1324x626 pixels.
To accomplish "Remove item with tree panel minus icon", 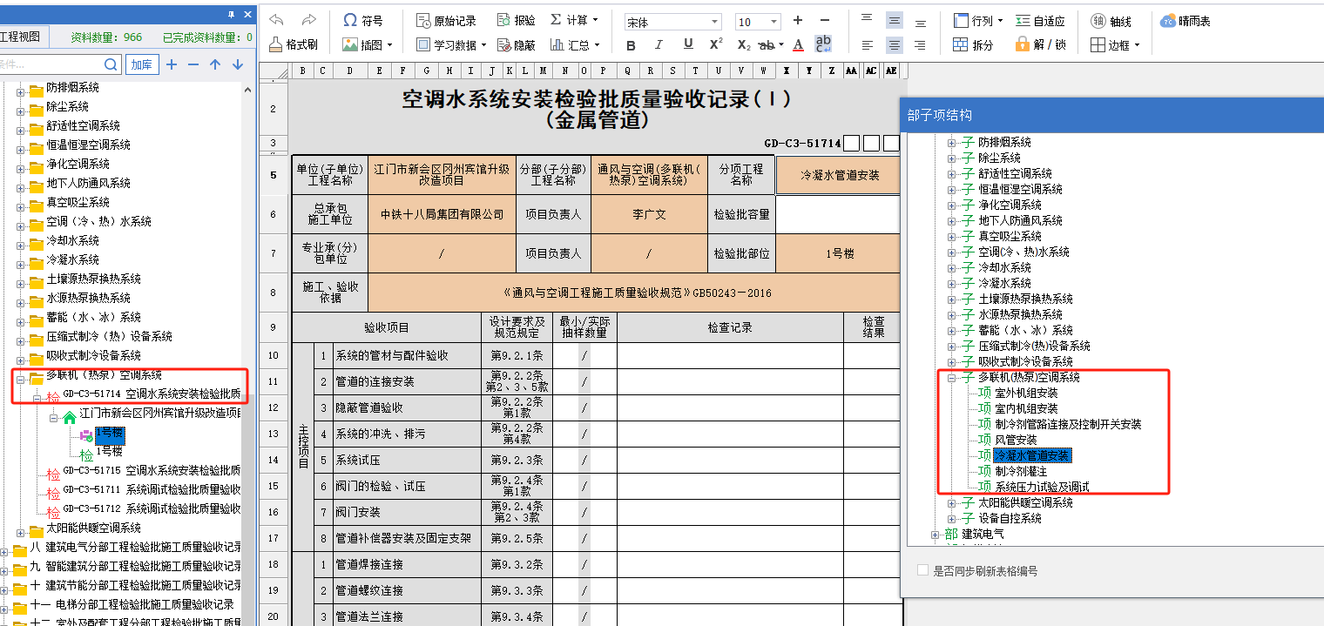I will (193, 64).
